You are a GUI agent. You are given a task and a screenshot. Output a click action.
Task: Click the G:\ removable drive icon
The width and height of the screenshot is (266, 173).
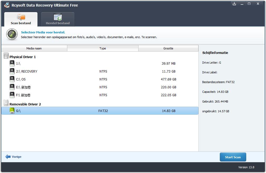pos(12,111)
